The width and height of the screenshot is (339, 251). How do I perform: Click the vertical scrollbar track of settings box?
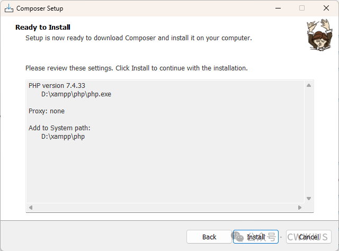pos(308,142)
